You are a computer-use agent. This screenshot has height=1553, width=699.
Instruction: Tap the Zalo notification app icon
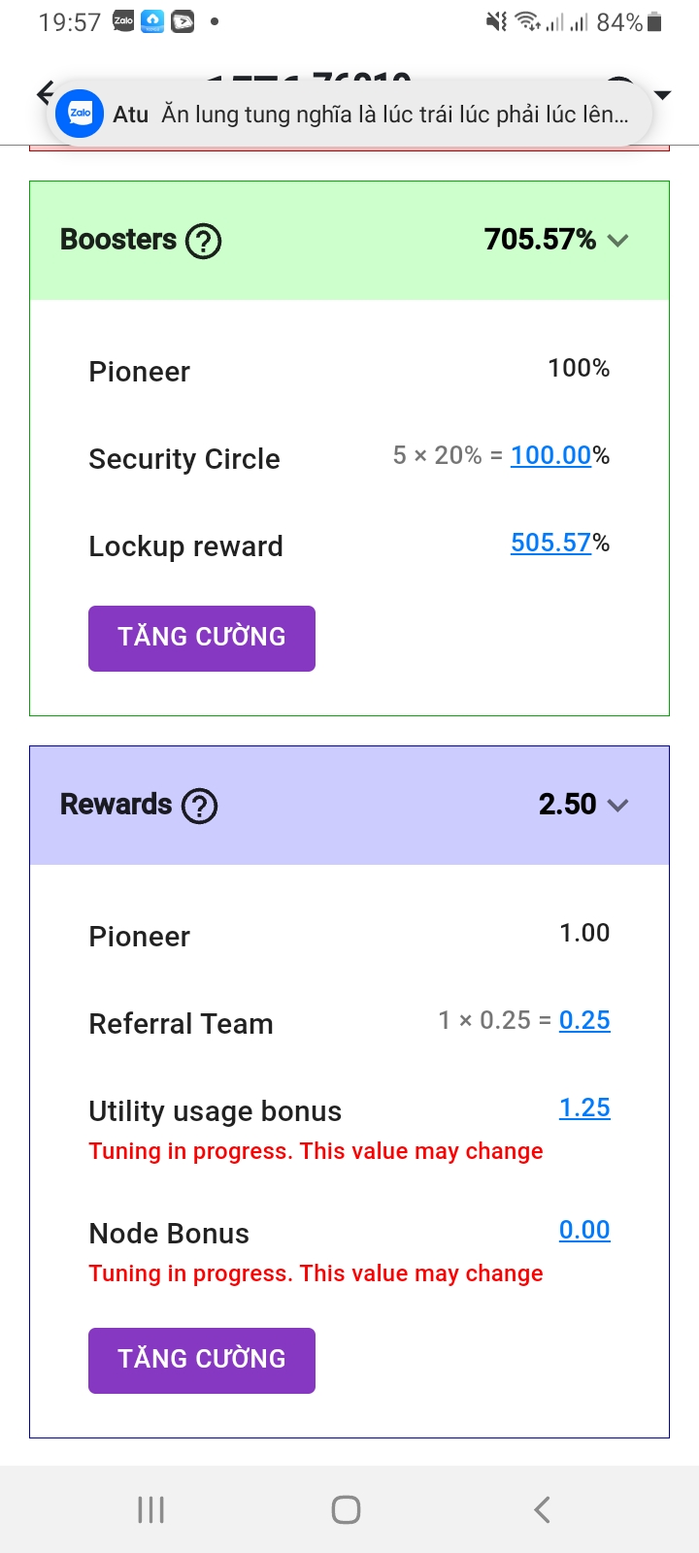[x=81, y=115]
